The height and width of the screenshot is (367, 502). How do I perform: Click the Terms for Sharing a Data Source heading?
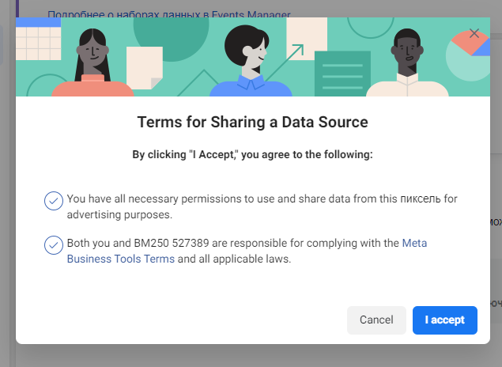click(252, 122)
